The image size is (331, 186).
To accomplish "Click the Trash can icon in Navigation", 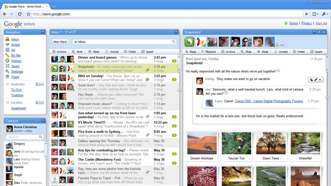I will pyautogui.click(x=7, y=77).
